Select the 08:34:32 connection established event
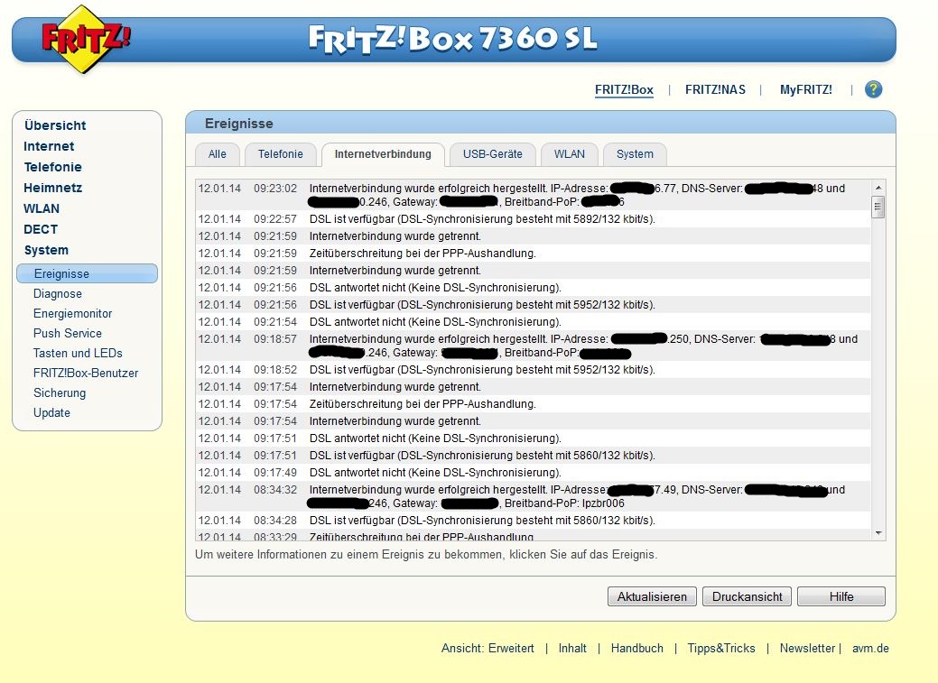Viewport: 938px width, 683px height. (534, 496)
